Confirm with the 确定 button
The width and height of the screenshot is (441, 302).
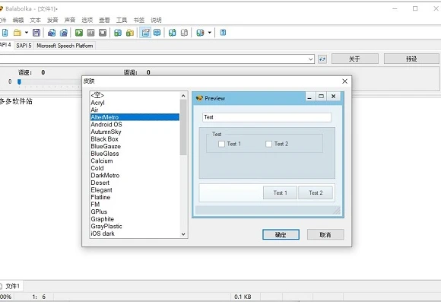(x=281, y=234)
